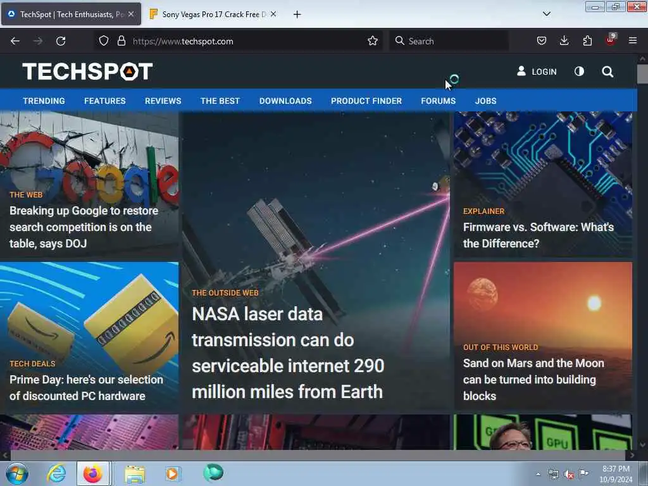
Task: Open the TRENDING menu
Action: 44,101
